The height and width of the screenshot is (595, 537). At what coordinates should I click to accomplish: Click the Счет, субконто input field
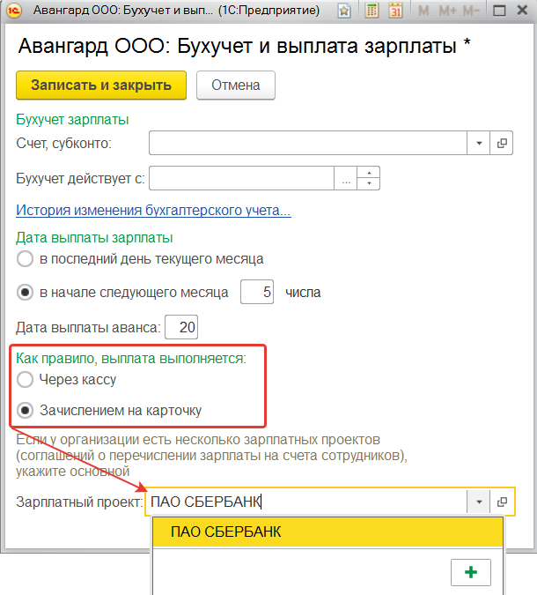(308, 143)
